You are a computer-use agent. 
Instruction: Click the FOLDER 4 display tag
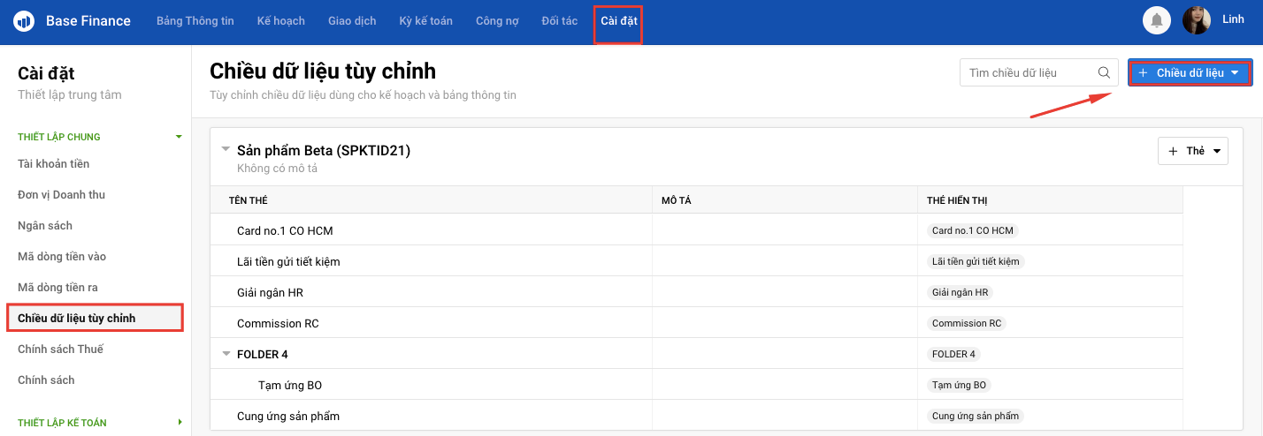953,354
